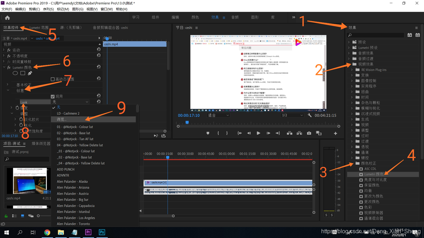Viewport: 424px width, 238px height.
Task: Collapse the Lumetri 颜色 effect
Action: pos(4,67)
